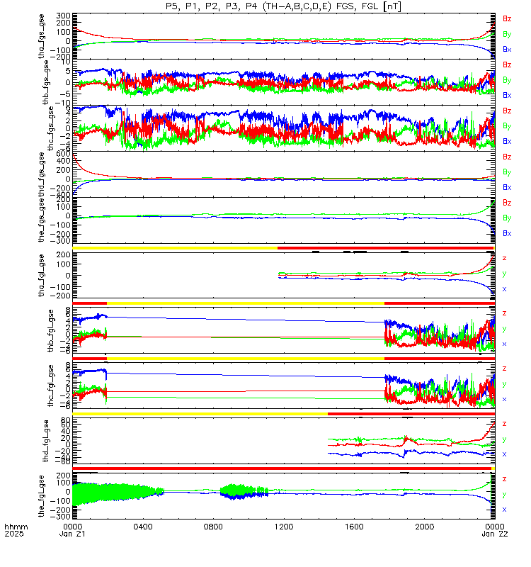The width and height of the screenshot is (531, 567).
Task: Select the thc_fgs_gse y-axis label
Action: 50,128
